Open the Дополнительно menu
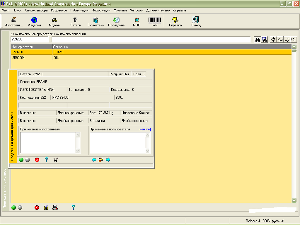The width and height of the screenshot is (300, 225). point(158,10)
